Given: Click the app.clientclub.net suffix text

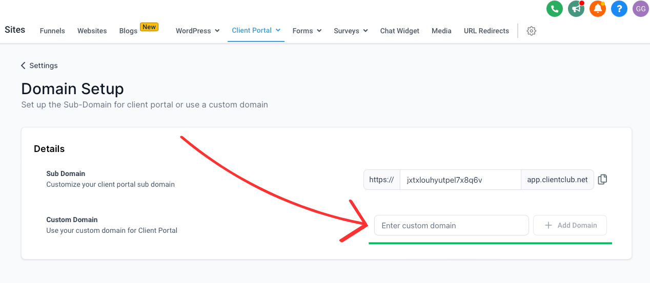Looking at the screenshot, I should 557,180.
